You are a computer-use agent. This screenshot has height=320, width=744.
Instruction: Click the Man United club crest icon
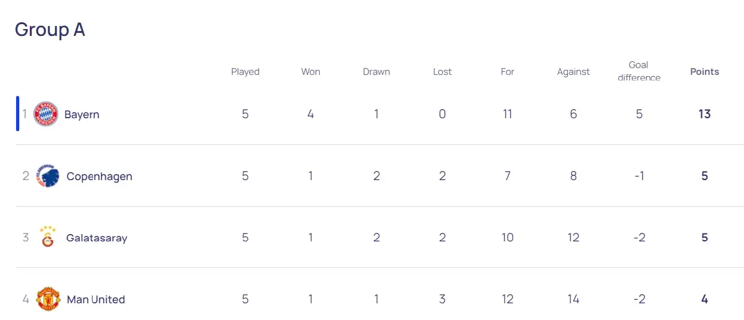47,299
